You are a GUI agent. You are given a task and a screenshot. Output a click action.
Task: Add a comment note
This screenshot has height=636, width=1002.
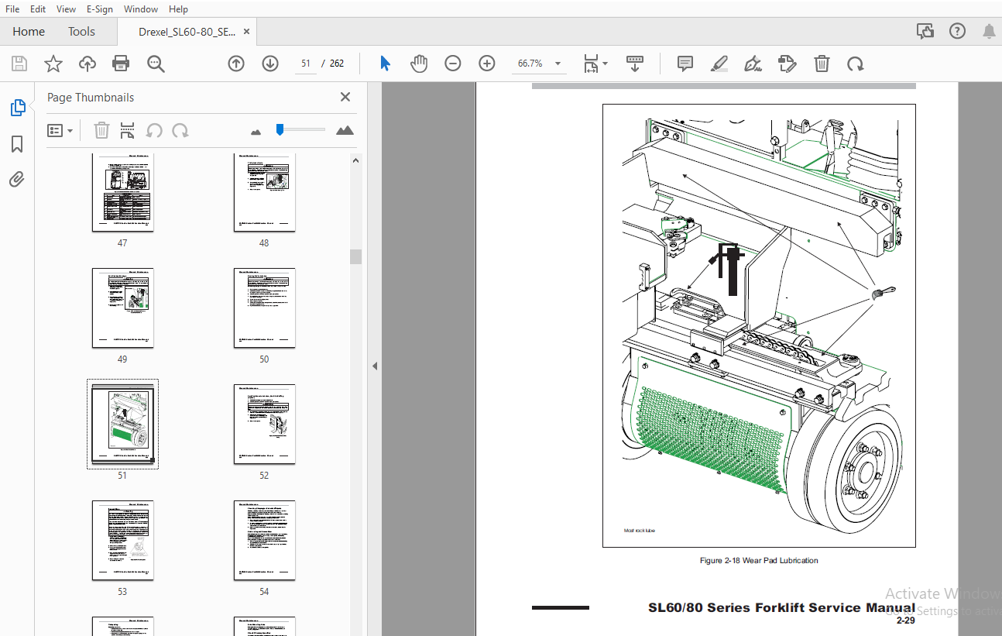[685, 64]
